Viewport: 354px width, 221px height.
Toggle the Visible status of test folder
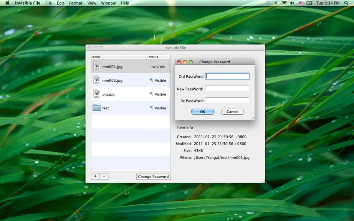(x=158, y=108)
